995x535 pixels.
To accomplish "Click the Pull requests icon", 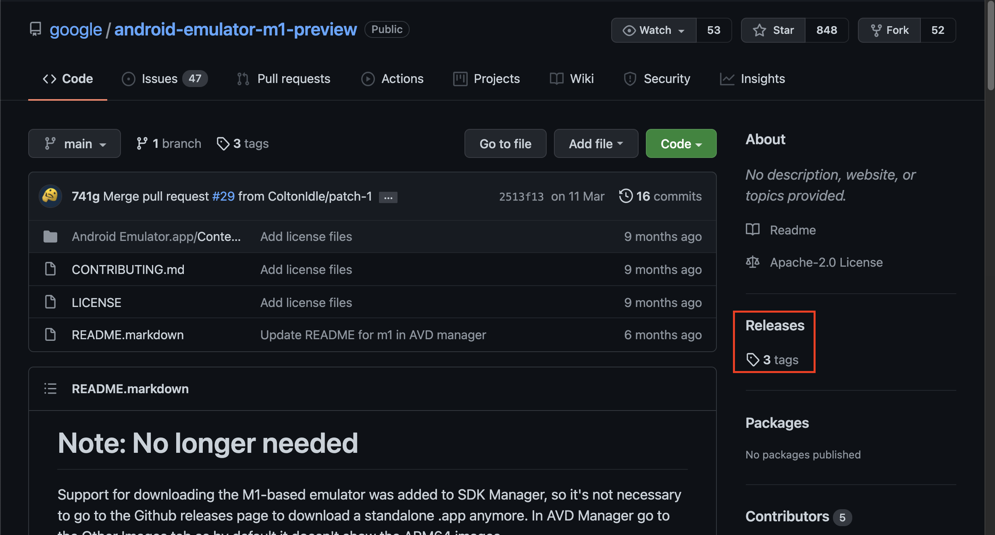I will (243, 79).
